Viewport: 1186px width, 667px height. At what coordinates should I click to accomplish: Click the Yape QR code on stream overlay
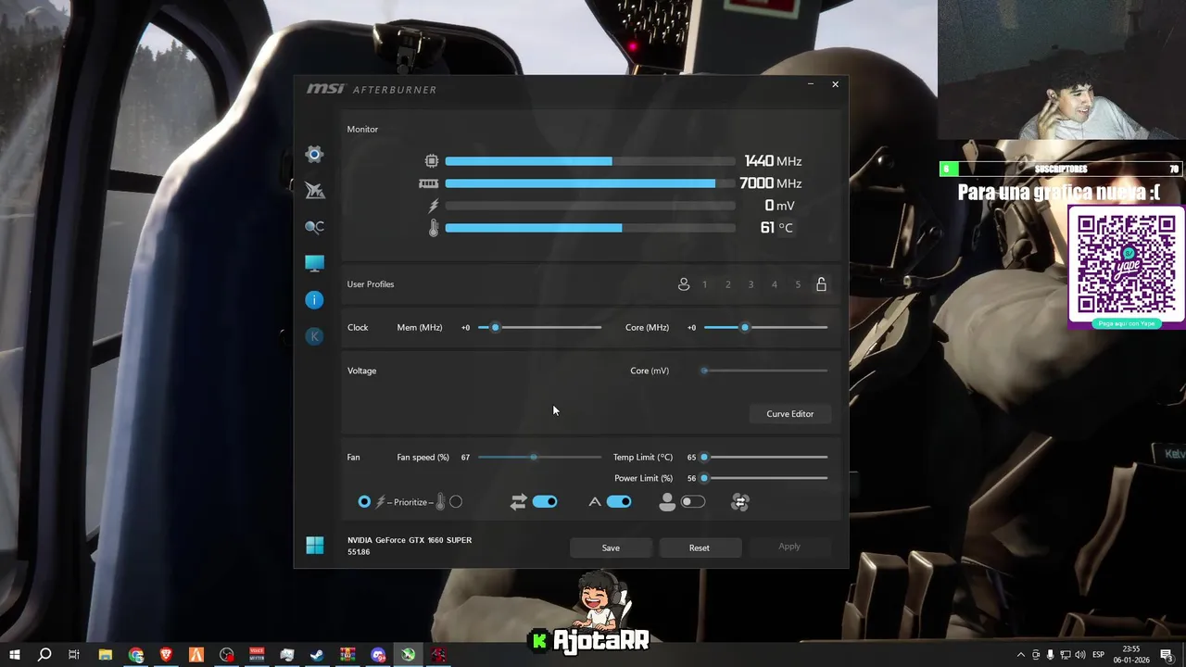tap(1127, 264)
